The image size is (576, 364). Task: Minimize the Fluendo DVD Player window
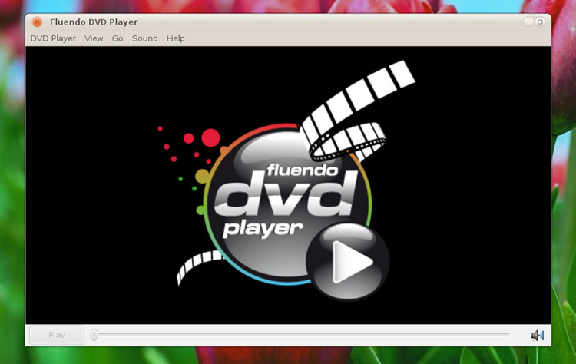point(528,22)
